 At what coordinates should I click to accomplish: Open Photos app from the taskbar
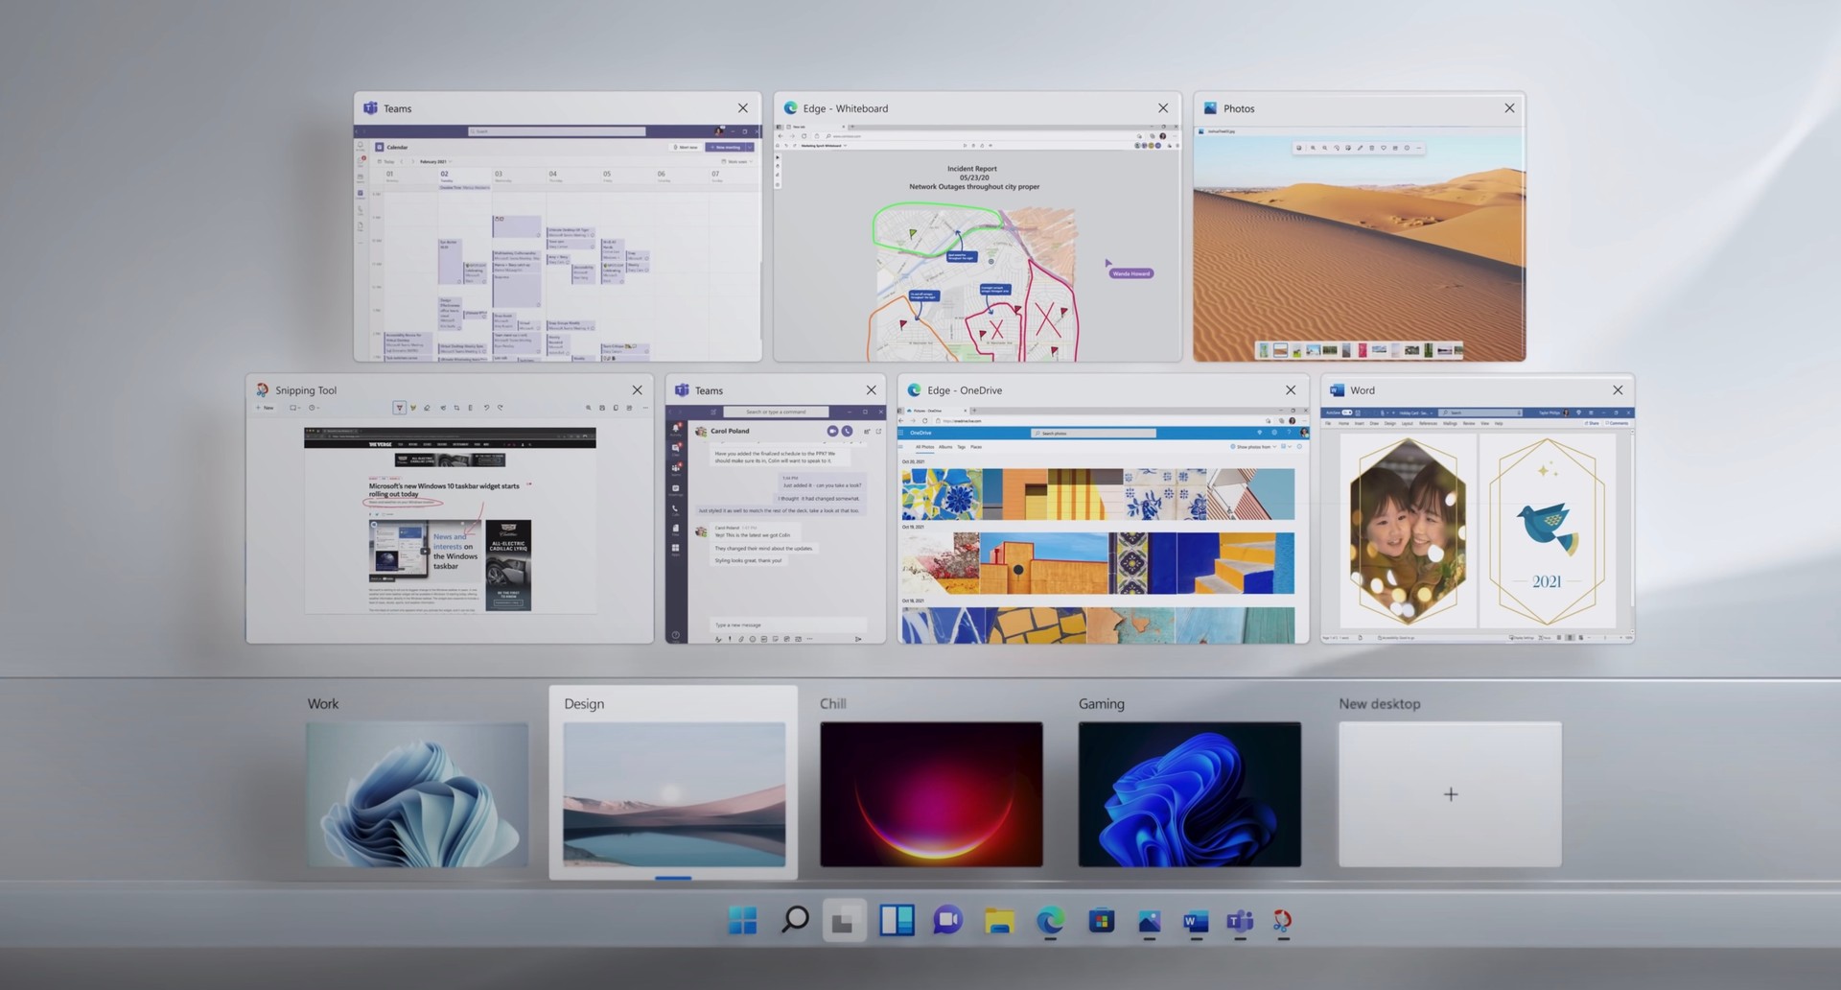[1149, 921]
